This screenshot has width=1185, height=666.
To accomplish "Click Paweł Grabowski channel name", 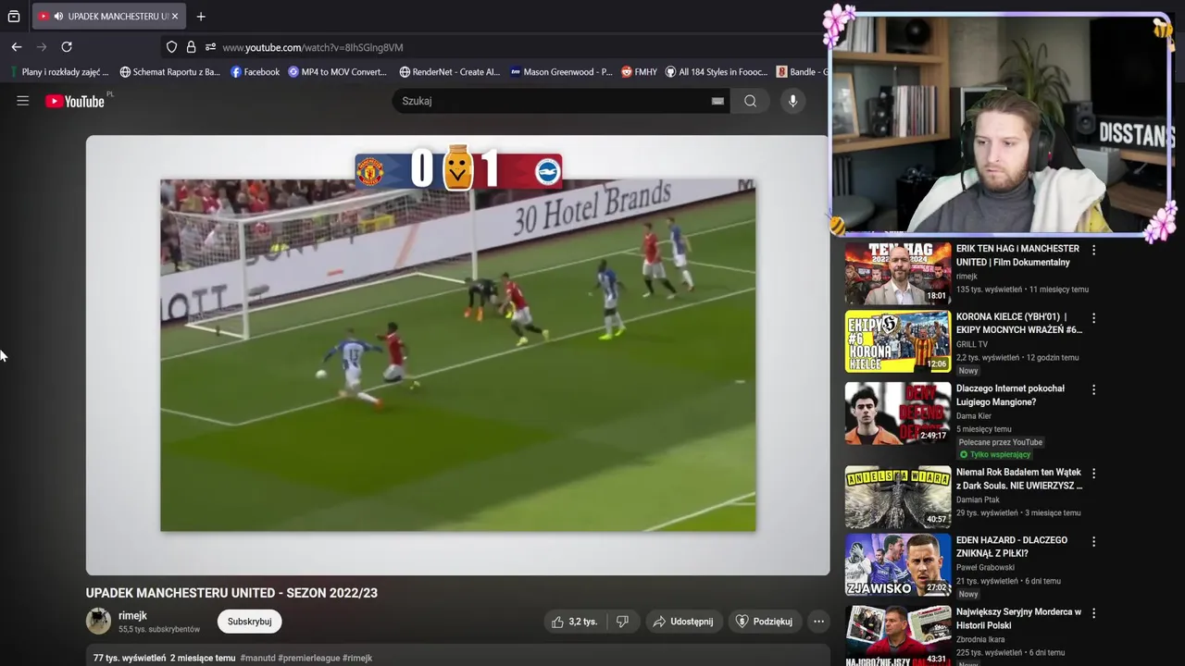I will click(985, 568).
